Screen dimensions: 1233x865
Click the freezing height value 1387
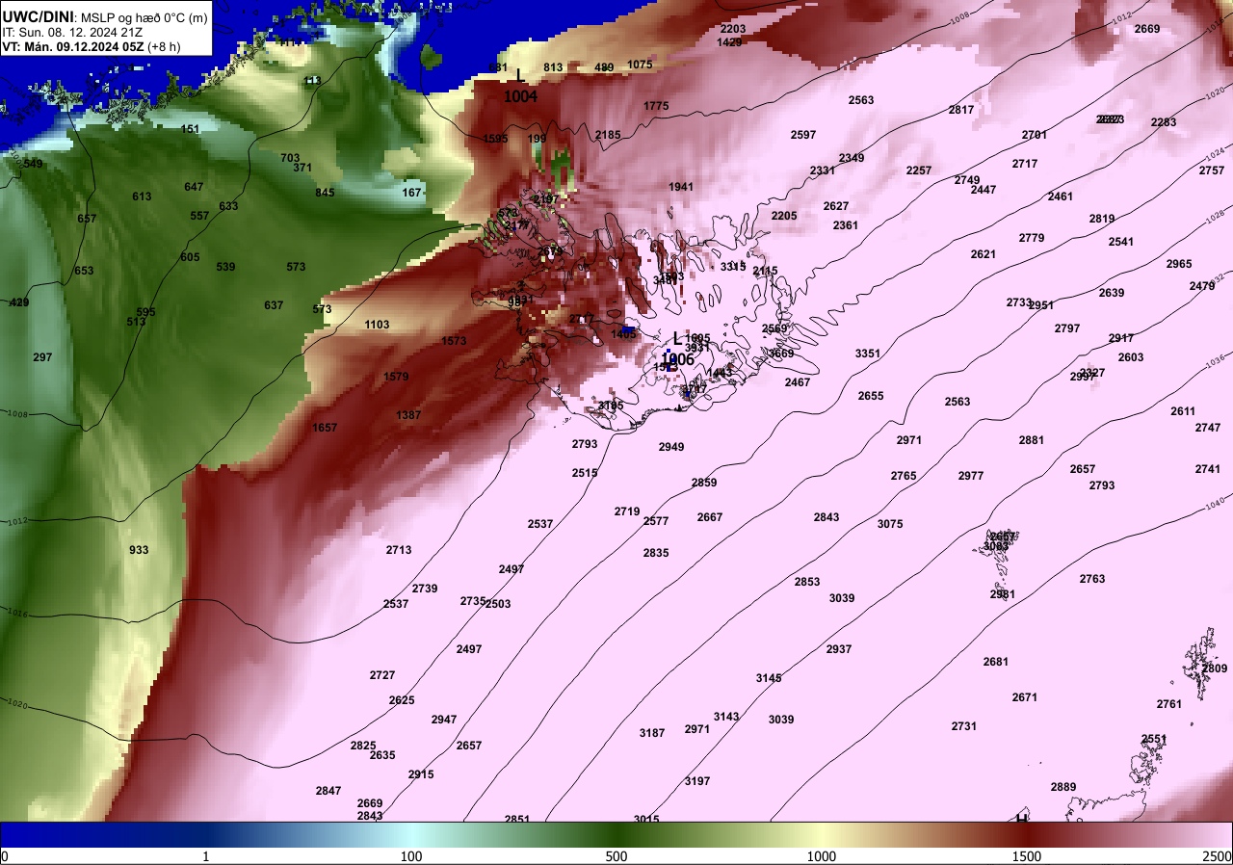[408, 415]
